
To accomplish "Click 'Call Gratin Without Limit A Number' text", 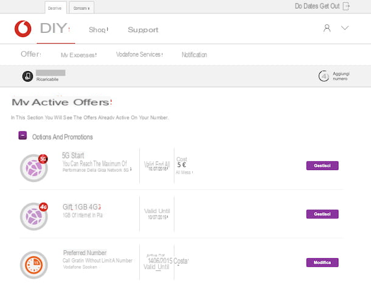I will point(97,261).
